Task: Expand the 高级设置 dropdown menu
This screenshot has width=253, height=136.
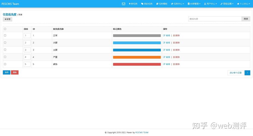Action: point(227,4)
